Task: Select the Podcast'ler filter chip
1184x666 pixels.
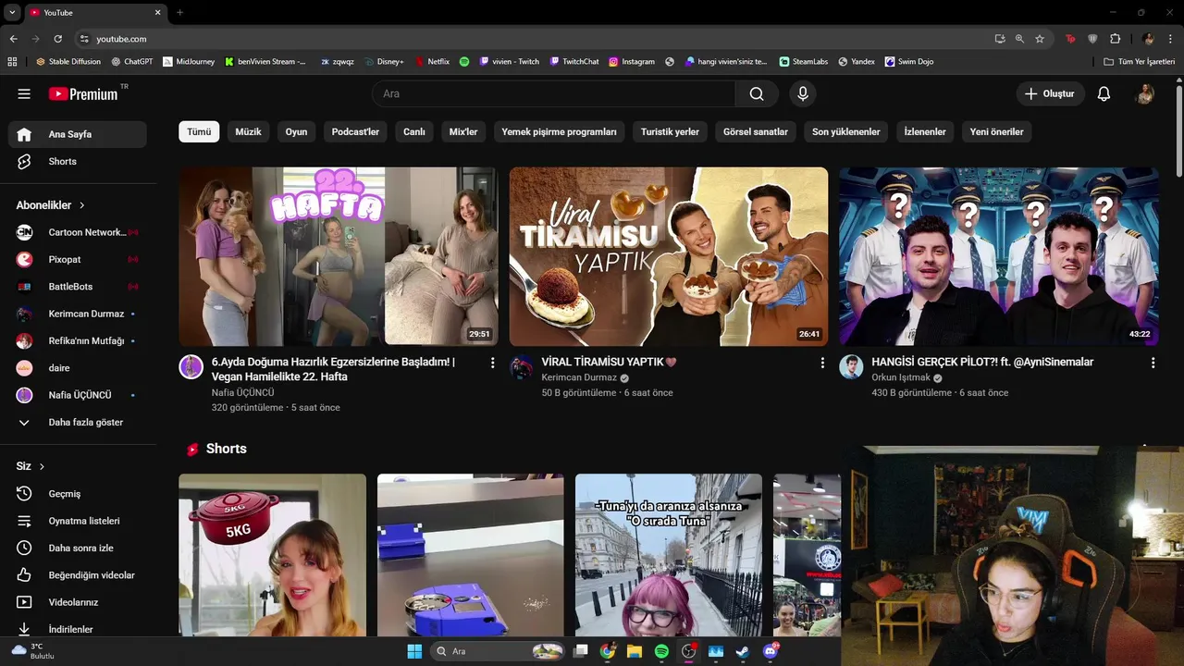Action: (x=355, y=131)
